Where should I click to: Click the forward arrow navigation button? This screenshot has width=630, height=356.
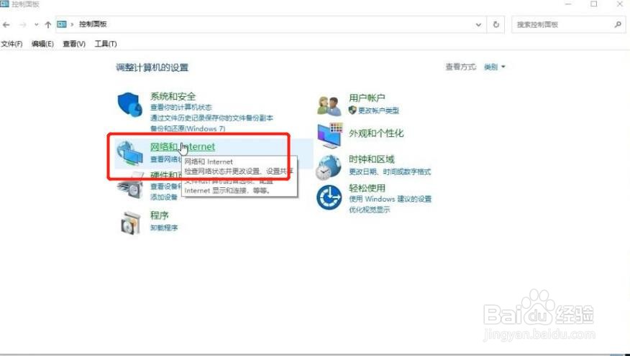pos(23,25)
